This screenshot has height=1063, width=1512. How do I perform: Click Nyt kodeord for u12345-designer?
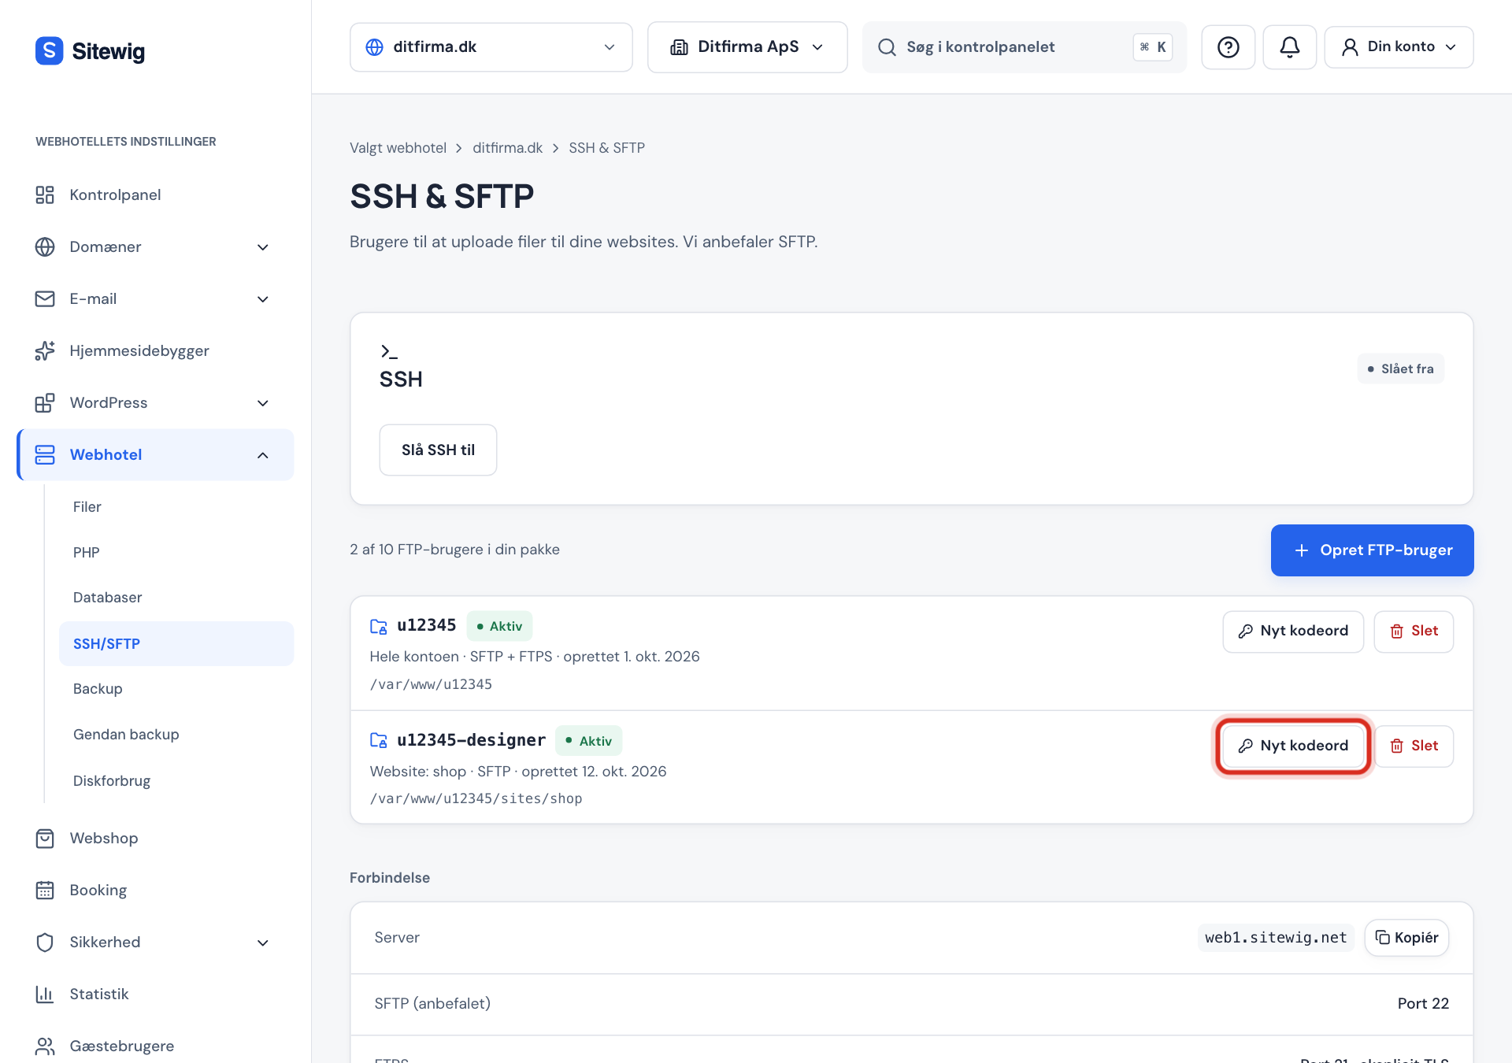pos(1293,746)
